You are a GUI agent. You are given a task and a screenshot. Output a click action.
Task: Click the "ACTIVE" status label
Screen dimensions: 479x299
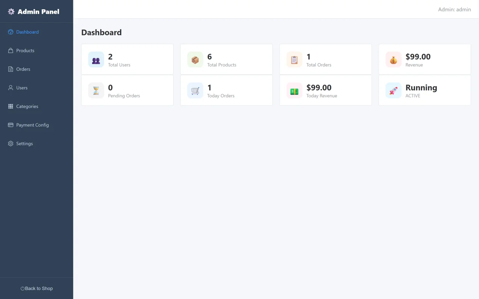pos(413,96)
